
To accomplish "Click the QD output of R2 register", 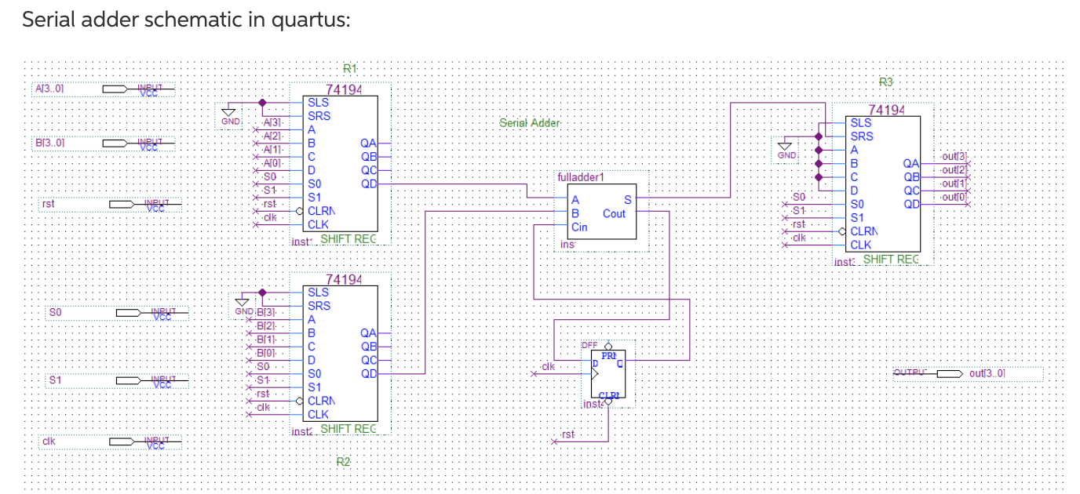I will point(368,374).
